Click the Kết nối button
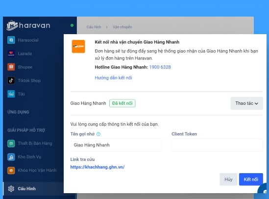The width and height of the screenshot is (269, 199). coord(251,179)
